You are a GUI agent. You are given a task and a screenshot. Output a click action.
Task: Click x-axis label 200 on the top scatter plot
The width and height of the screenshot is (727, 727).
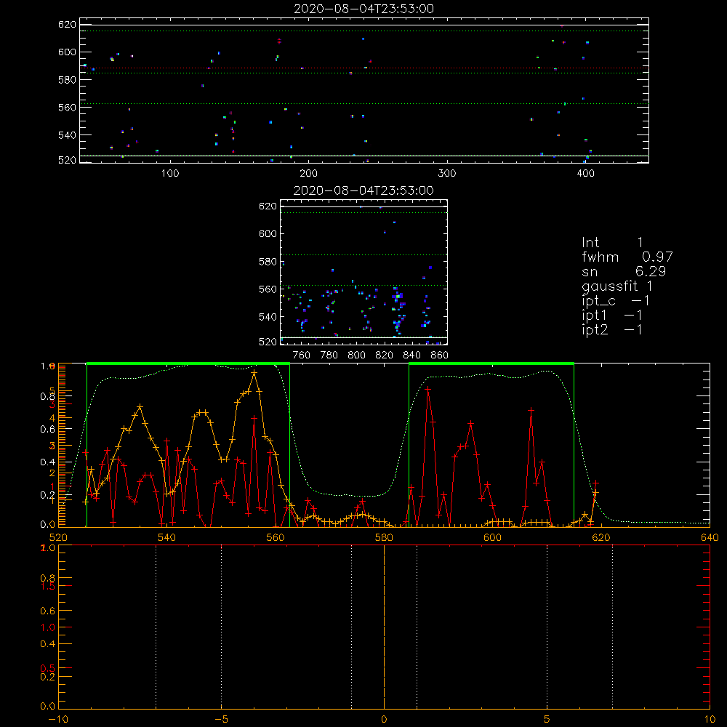tap(308, 174)
